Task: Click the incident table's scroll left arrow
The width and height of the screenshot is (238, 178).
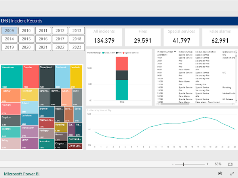Action: pos(158,104)
